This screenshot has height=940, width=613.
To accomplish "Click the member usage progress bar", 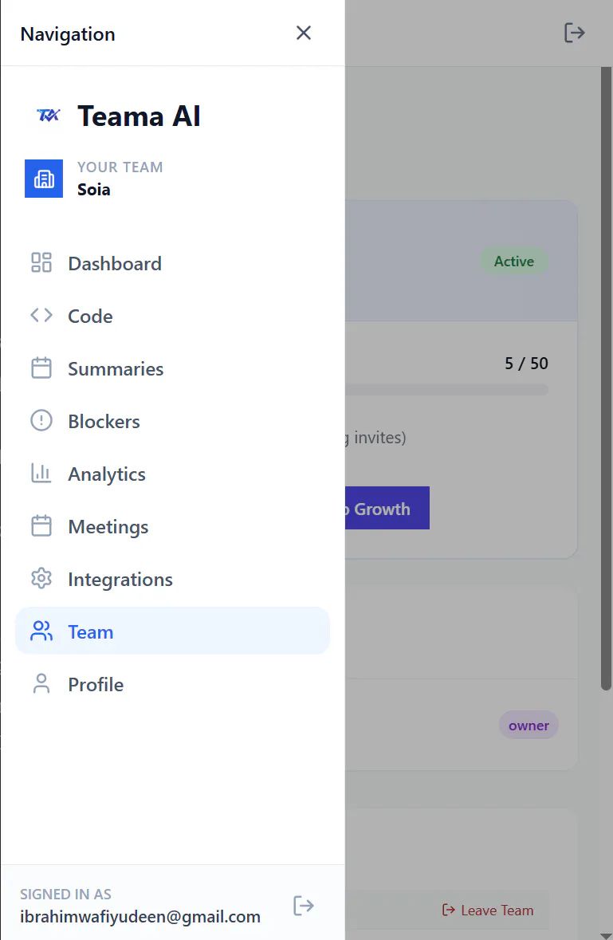I will click(446, 390).
